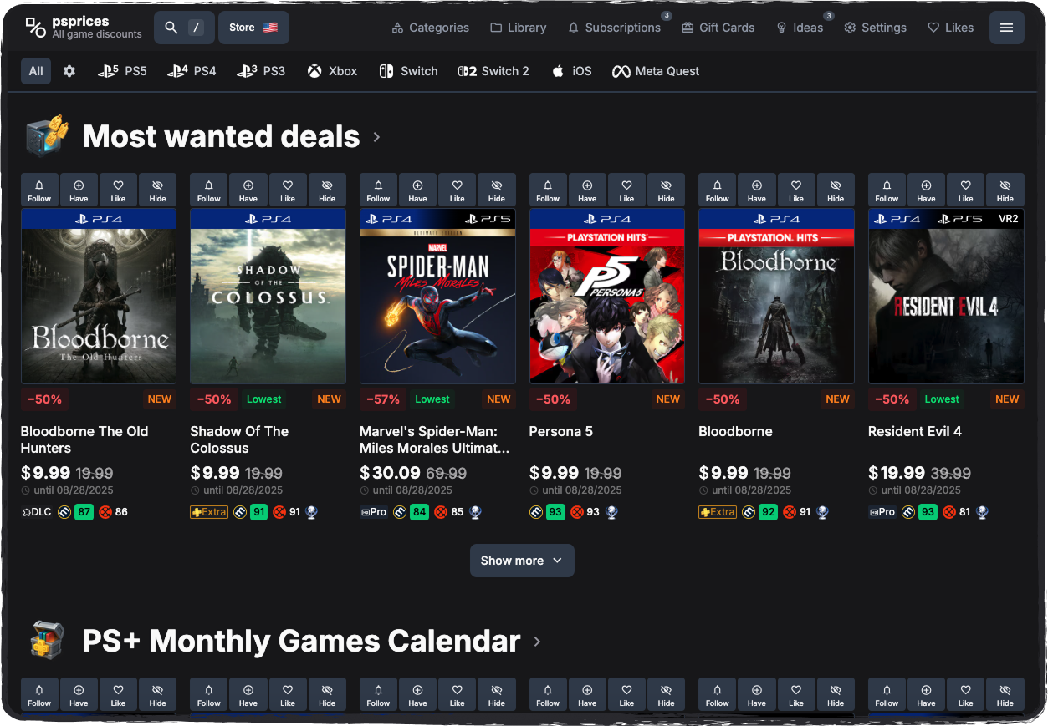This screenshot has width=1048, height=726.
Task: Follow the Bloodborne PlayStation Hits game
Action: [x=717, y=190]
